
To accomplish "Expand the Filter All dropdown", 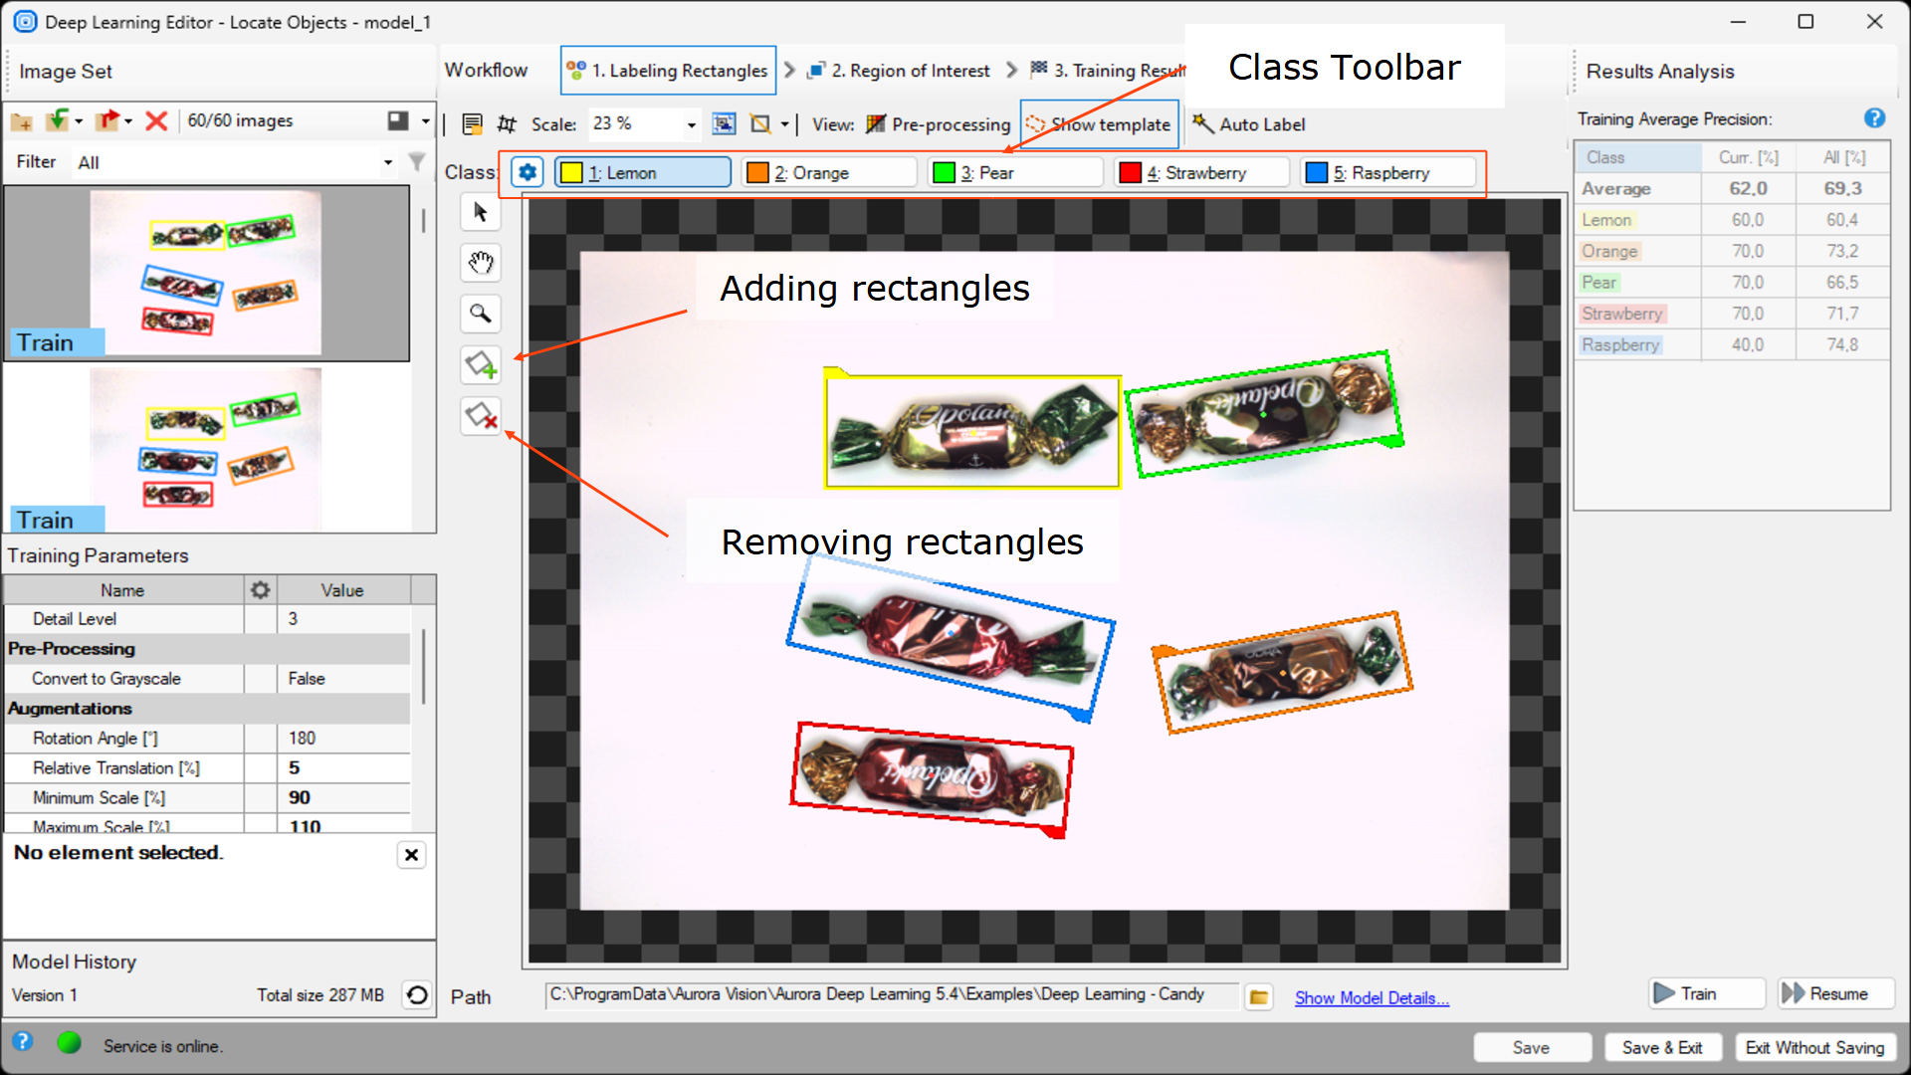I will point(387,162).
